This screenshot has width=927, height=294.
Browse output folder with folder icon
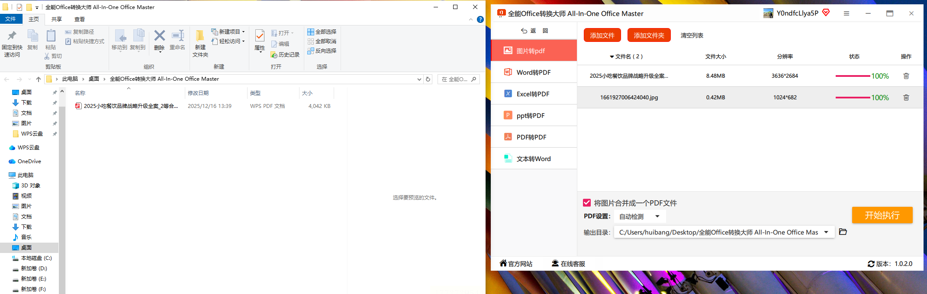(x=843, y=232)
